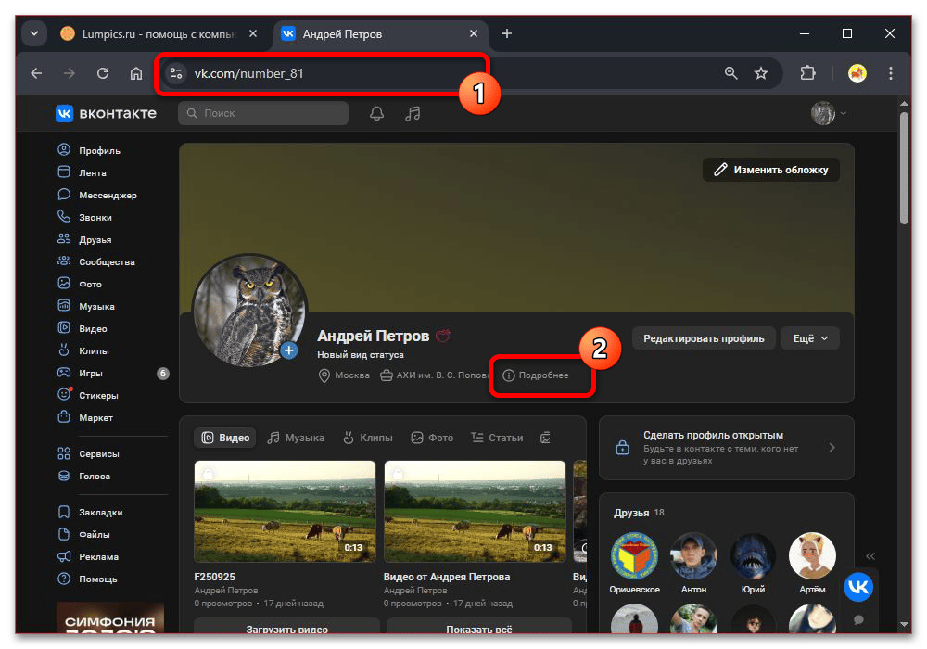Expand the Ещё dropdown button
Screen dimensions: 927x649
point(809,338)
